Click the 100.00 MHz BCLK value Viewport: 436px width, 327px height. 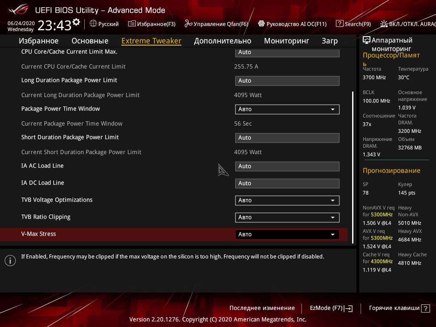pyautogui.click(x=376, y=101)
